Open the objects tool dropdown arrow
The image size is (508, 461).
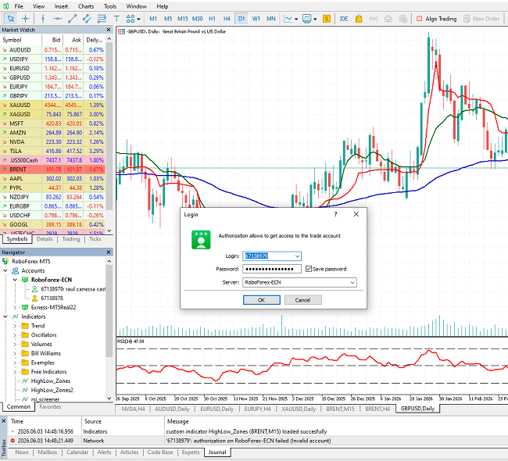click(x=138, y=19)
